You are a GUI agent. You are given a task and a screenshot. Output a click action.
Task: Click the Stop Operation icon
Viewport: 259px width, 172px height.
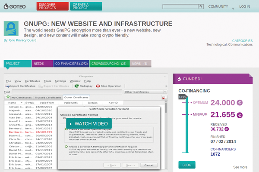pos(98,86)
